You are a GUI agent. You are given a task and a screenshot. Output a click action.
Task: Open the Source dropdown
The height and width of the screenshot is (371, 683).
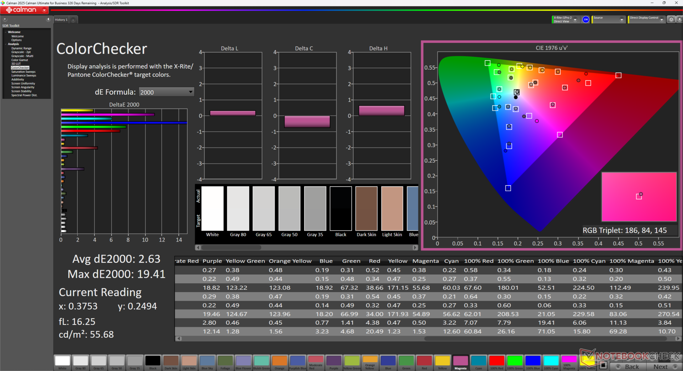(621, 20)
